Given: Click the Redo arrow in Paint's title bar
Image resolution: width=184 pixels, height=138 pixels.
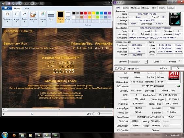Looking at the screenshot, I should 17,4.
